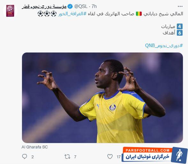Viewport: 188px width, 164px height.
Task: Click the retweet count number 7
Action: pyautogui.click(x=75, y=157)
